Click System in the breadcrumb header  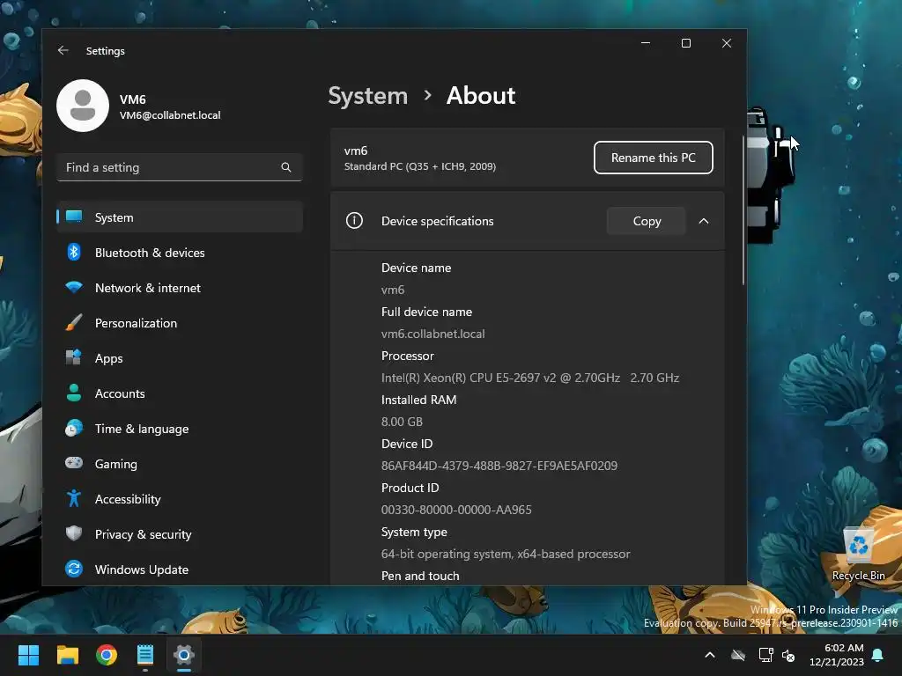(367, 96)
